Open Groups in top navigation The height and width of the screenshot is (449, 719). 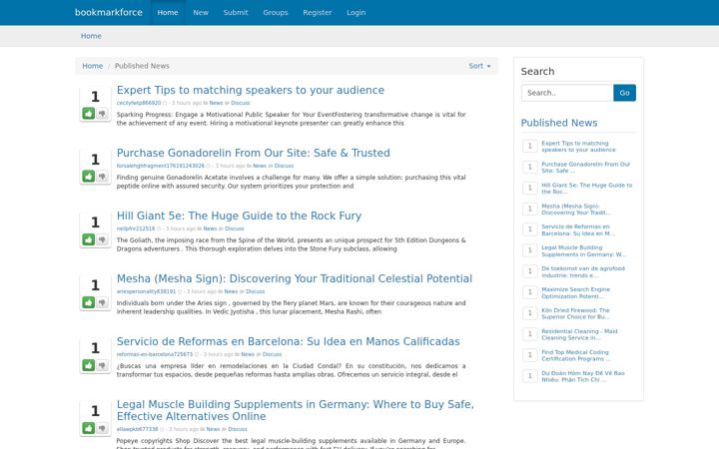point(276,12)
